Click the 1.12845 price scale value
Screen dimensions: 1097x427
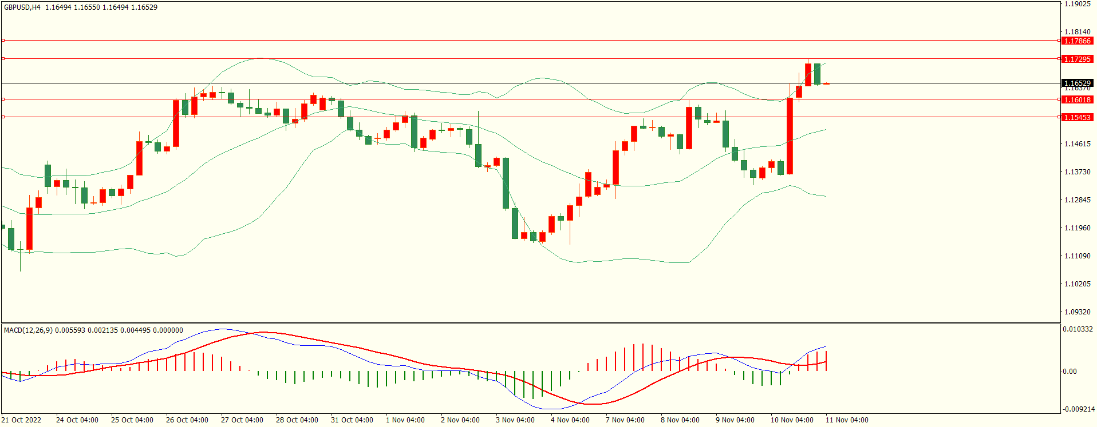point(1077,200)
